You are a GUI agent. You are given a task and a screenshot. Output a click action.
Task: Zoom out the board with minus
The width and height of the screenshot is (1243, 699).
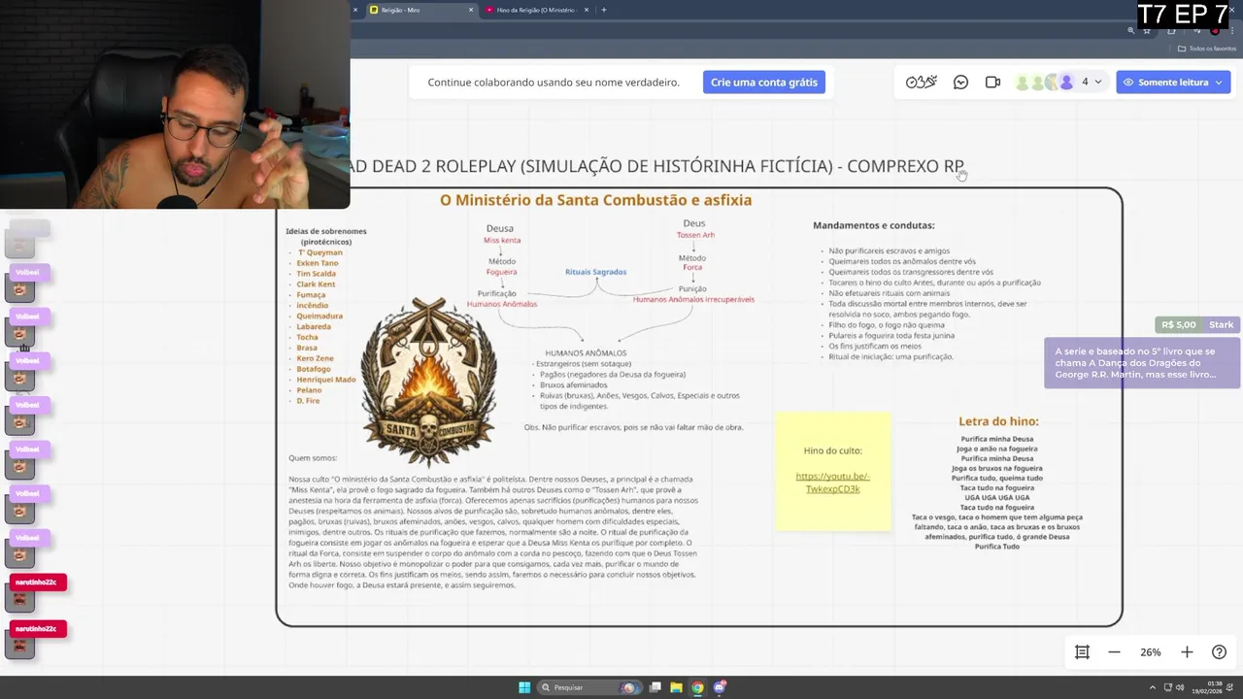[x=1114, y=652]
